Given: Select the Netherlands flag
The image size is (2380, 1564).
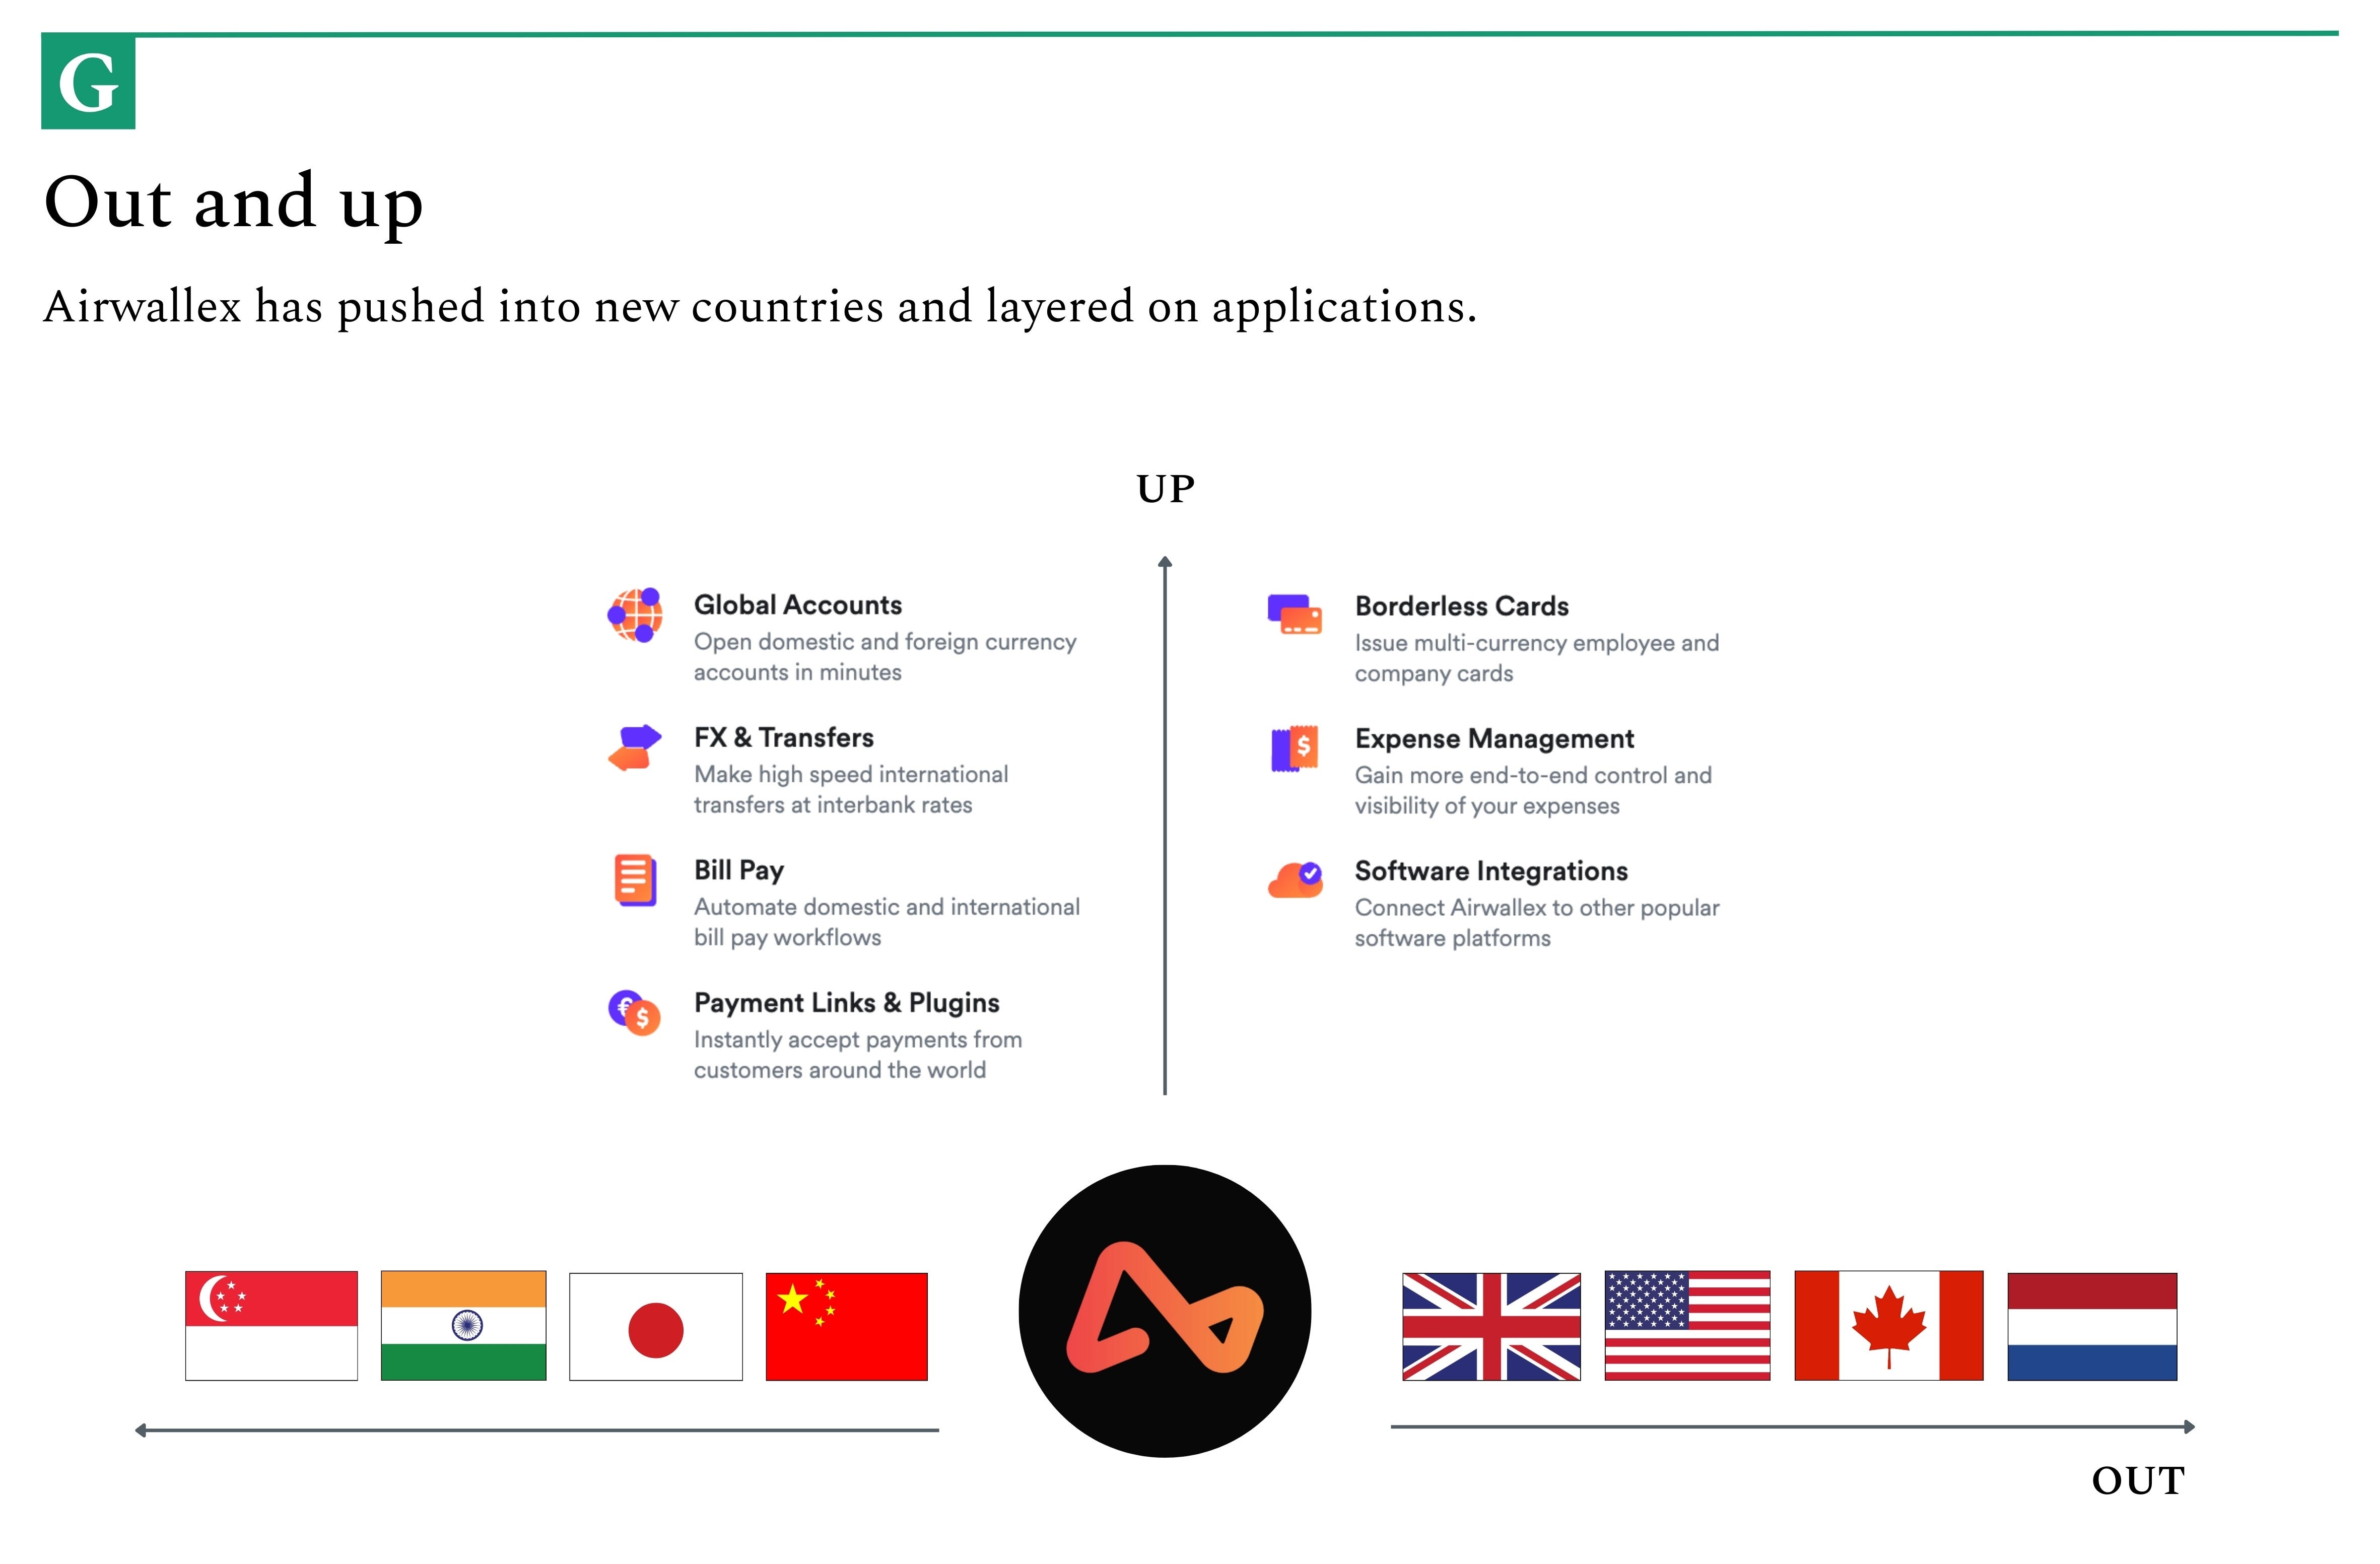Looking at the screenshot, I should pos(2092,1327).
